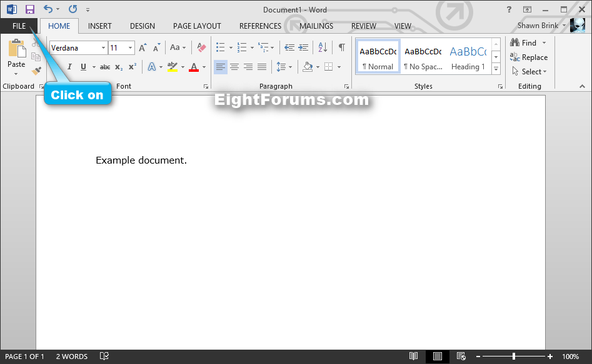592x364 pixels.
Task: Click the Increase Indent icon
Action: 303,47
